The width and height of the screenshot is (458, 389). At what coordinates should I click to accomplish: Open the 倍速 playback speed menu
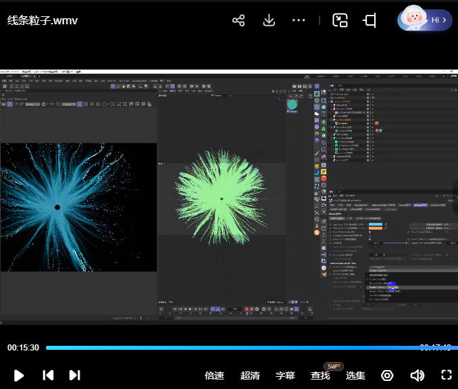tap(214, 375)
